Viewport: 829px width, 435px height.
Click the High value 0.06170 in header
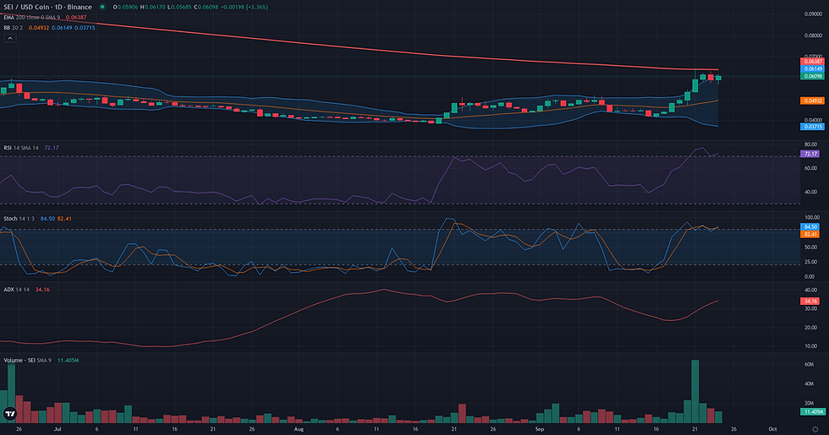coord(155,7)
